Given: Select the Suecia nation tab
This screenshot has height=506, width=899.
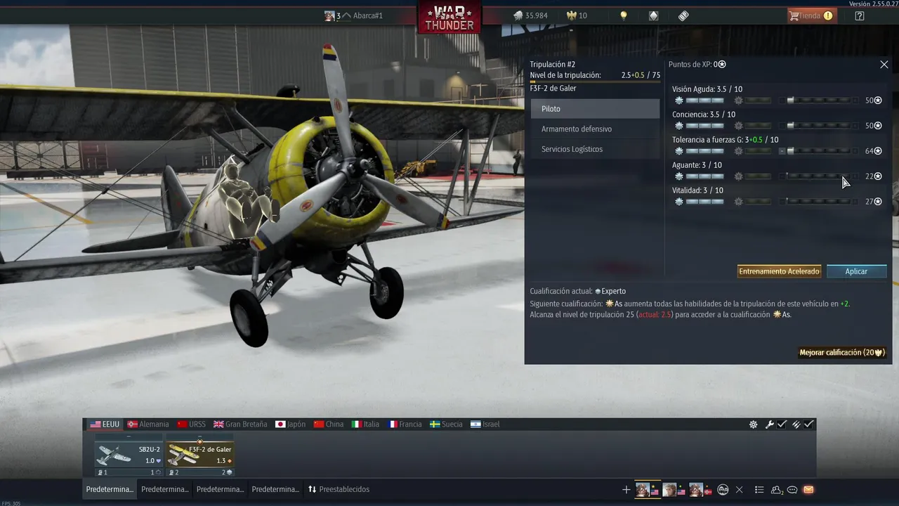Looking at the screenshot, I should click(x=446, y=424).
